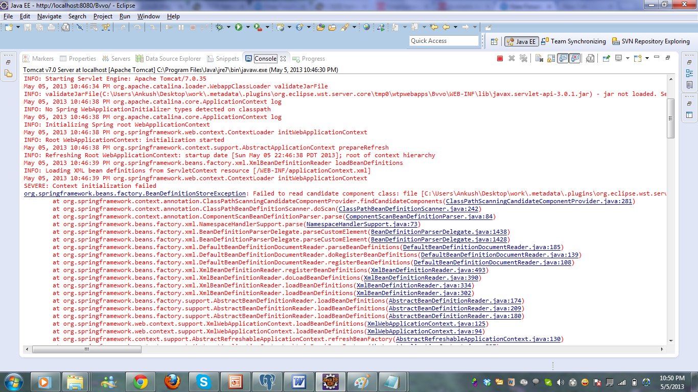Switch to Team Synchronizing perspective
The image size is (698, 392).
click(573, 41)
